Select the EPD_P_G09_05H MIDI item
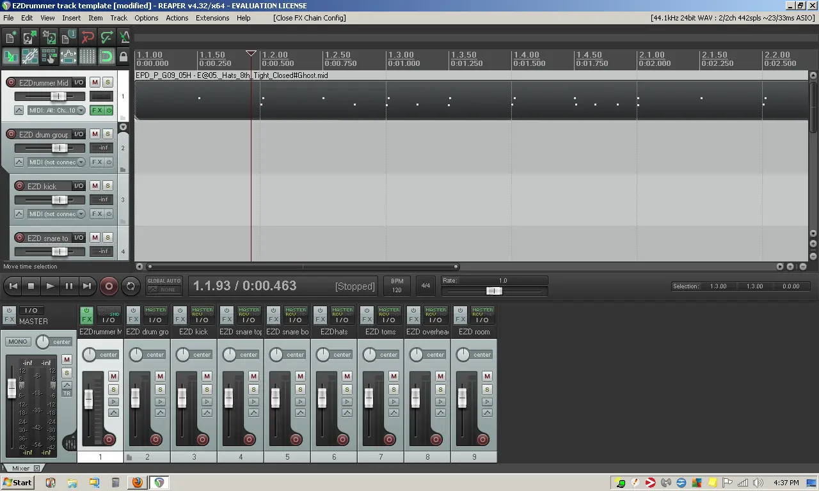819x491 pixels. 471,99
